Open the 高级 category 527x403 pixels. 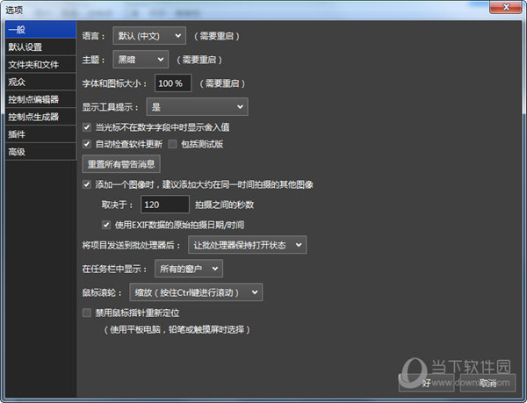[40, 152]
